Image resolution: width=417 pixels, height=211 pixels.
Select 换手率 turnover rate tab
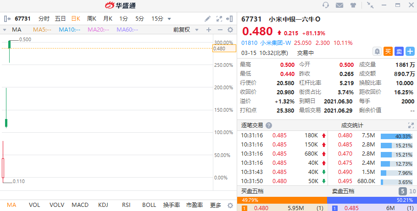click(x=172, y=205)
